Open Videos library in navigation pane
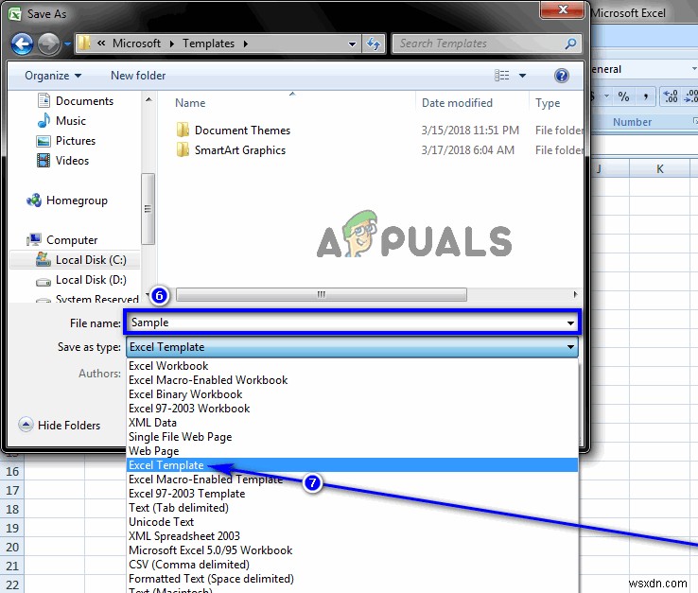Viewport: 698px width, 593px height. tap(62, 160)
